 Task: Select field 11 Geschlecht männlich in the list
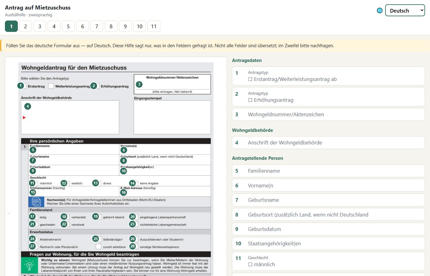[328, 261]
